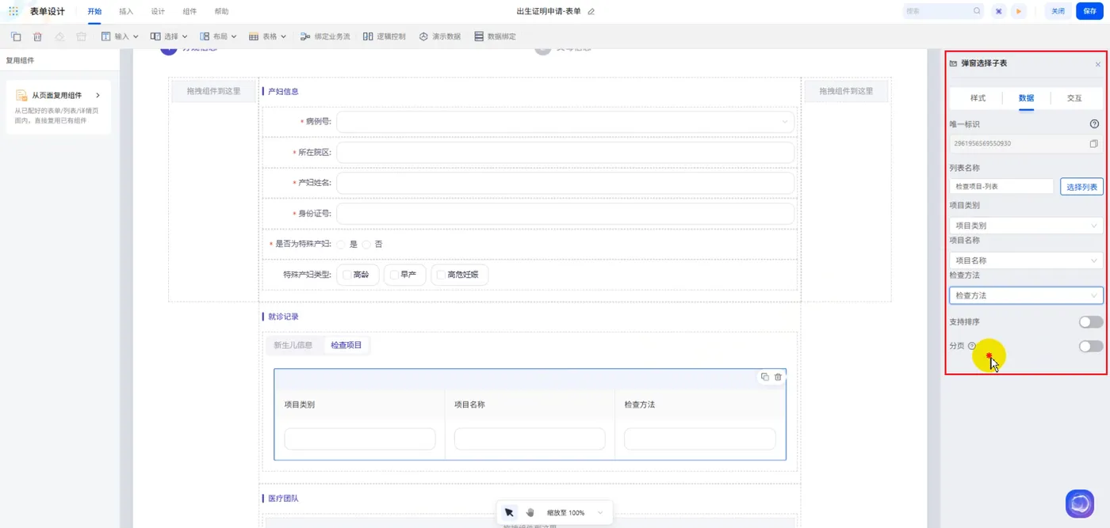Open the app grid launcher icon

click(13, 11)
